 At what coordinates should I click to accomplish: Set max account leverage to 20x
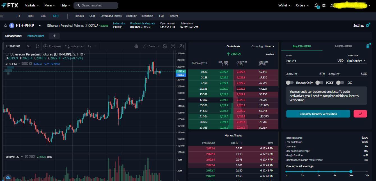point(367,171)
